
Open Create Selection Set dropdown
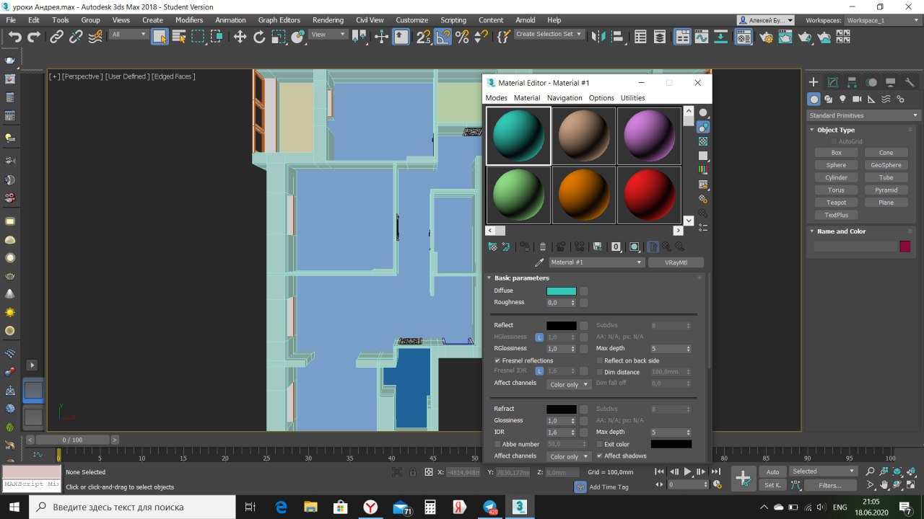(x=549, y=34)
